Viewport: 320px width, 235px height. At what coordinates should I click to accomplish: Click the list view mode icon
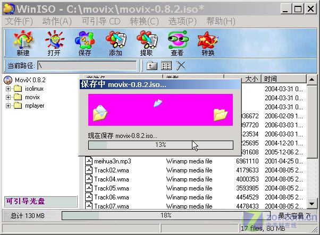tap(166, 66)
